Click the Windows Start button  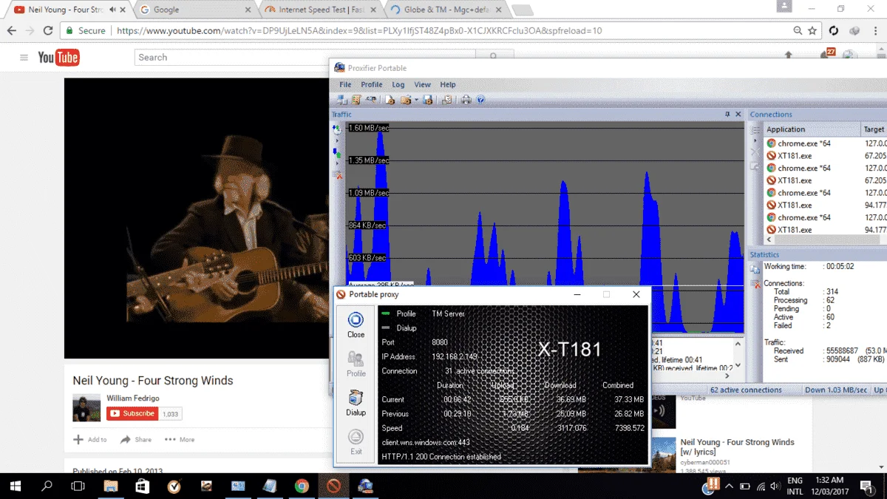[x=15, y=486]
